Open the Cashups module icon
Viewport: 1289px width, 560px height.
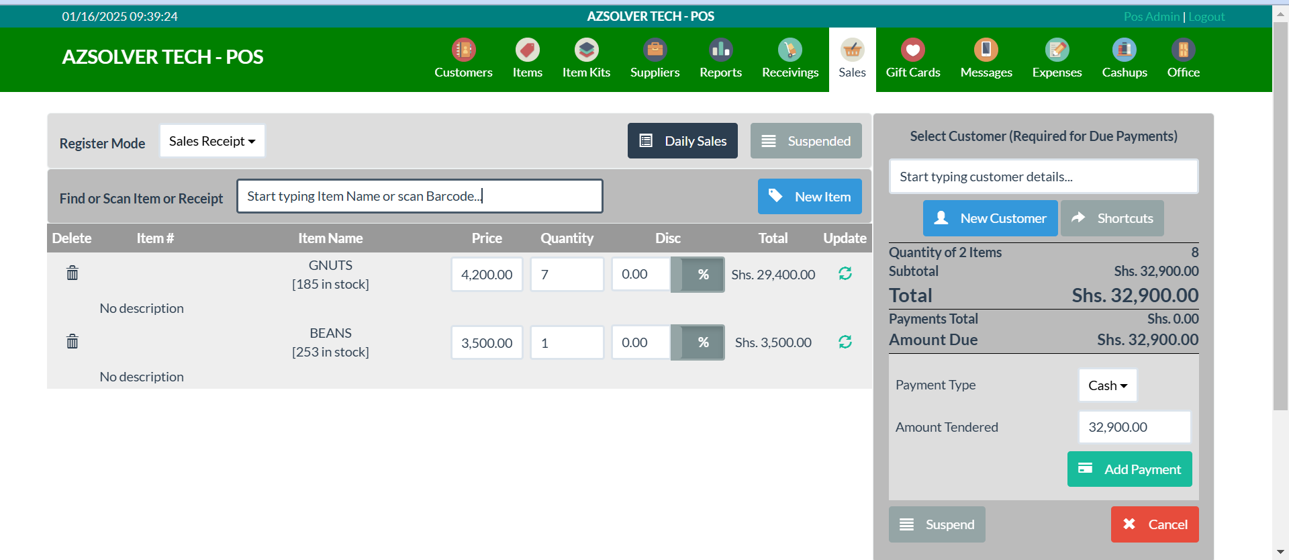point(1124,50)
